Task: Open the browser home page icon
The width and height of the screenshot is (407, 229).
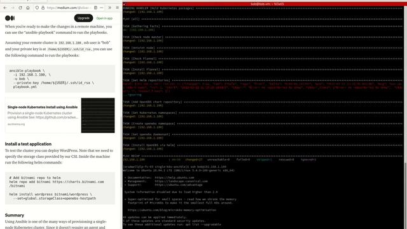Action: click(28, 8)
